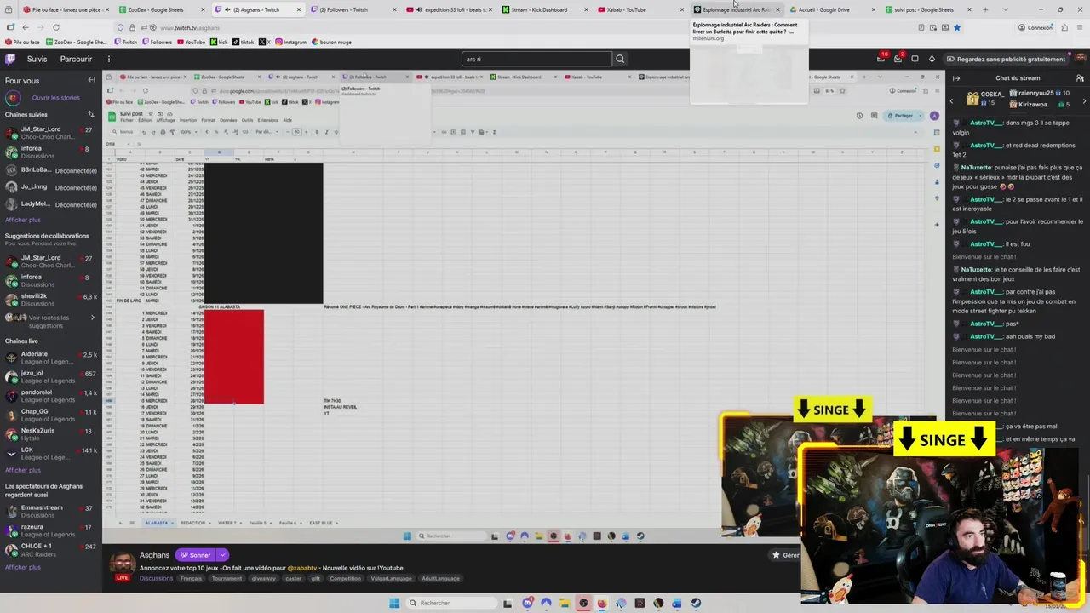Open recommended channel Emmashtream

tap(51, 511)
